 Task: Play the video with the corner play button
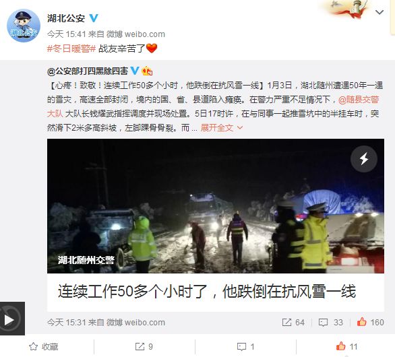coord(12,319)
